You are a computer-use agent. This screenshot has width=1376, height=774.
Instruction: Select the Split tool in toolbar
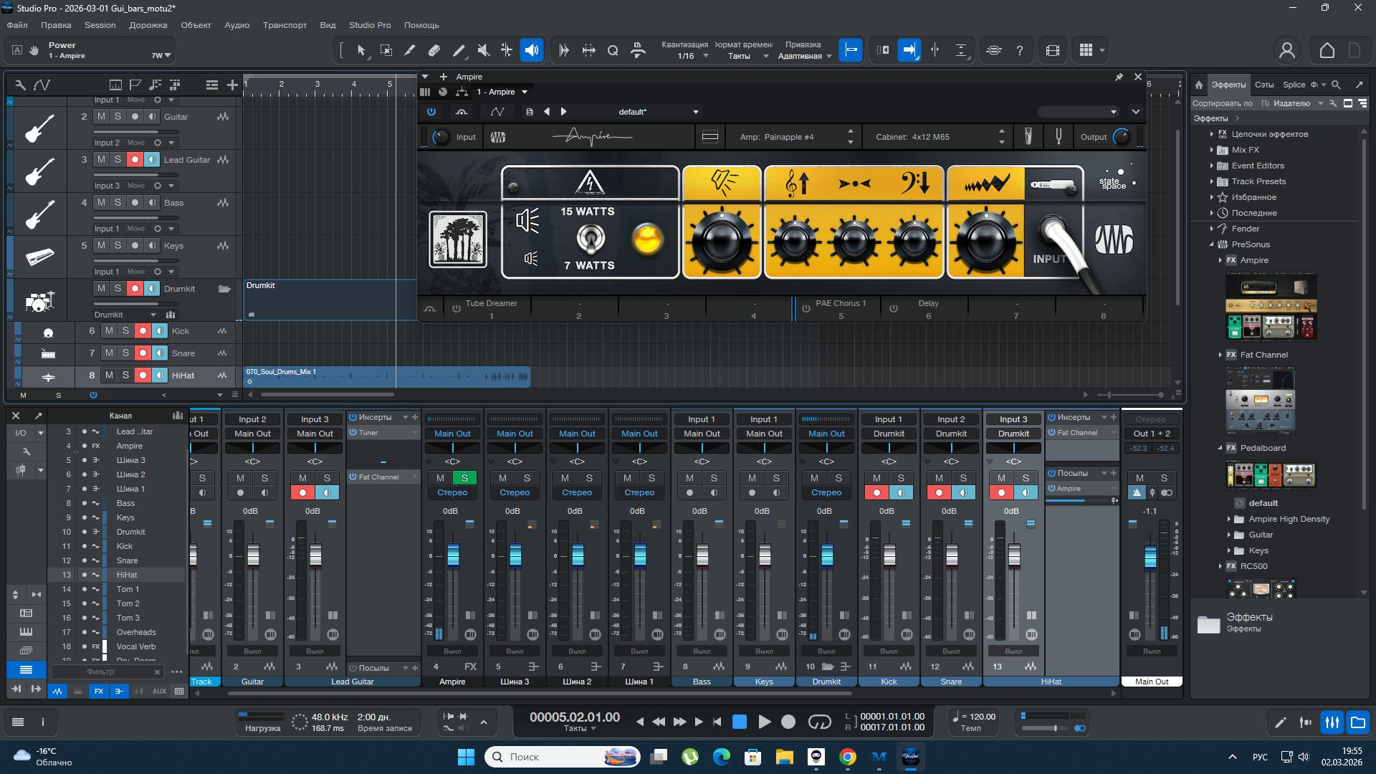coord(410,50)
